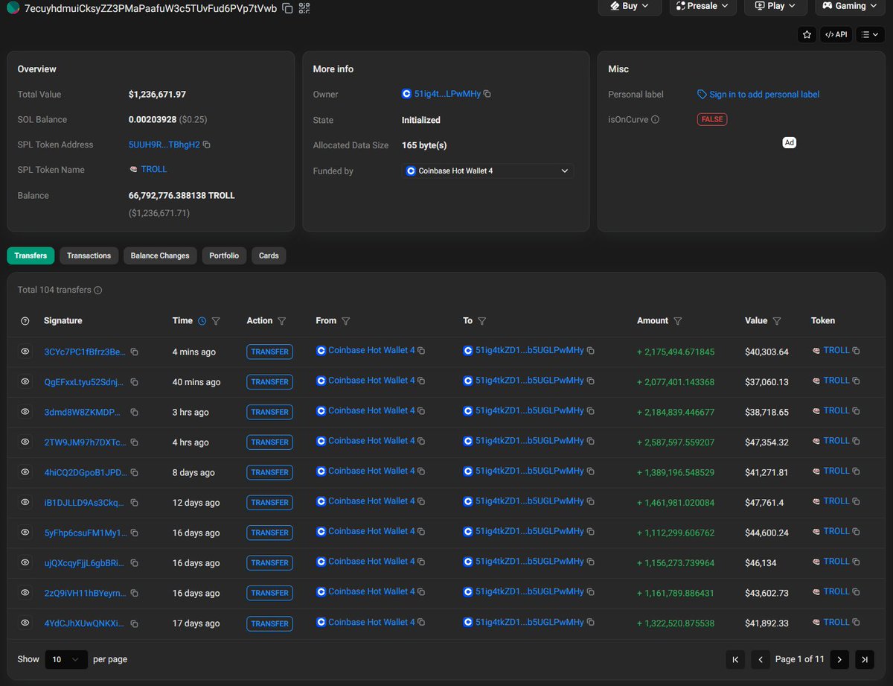Toggle eye icon for 3CYc7PC1fBfrz3Be transfer
893x686 pixels.
click(25, 351)
